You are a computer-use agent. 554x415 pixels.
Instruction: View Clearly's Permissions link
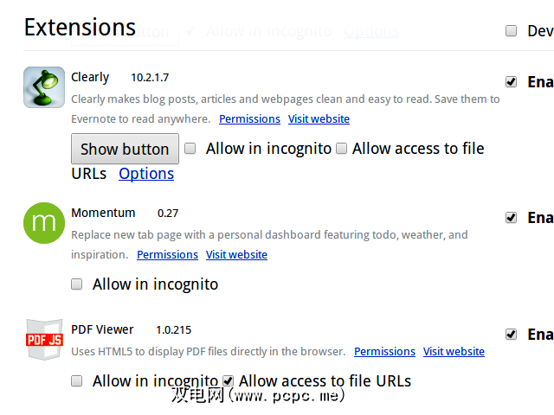pyautogui.click(x=249, y=119)
